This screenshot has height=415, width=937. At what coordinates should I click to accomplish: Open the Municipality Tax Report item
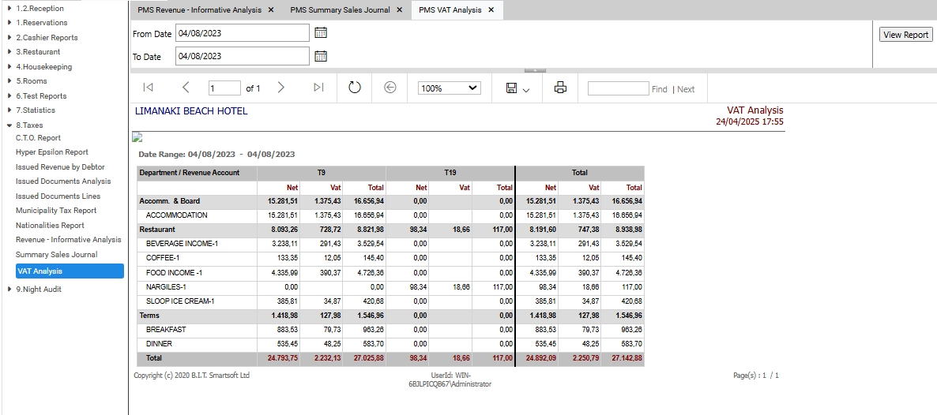(x=56, y=210)
